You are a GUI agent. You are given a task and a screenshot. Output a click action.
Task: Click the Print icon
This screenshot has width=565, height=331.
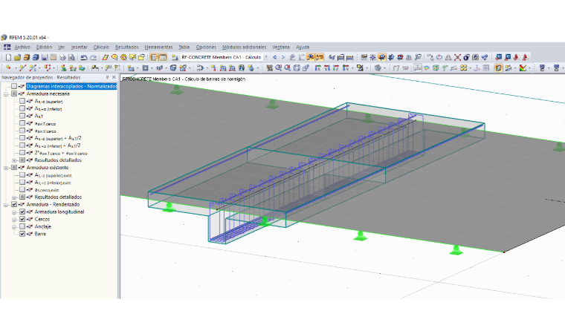(x=62, y=57)
